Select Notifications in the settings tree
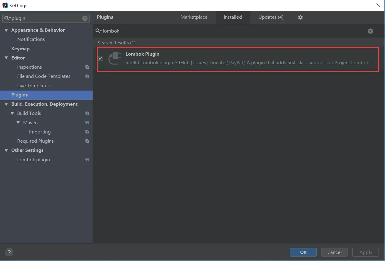The height and width of the screenshot is (261, 385). (31, 39)
